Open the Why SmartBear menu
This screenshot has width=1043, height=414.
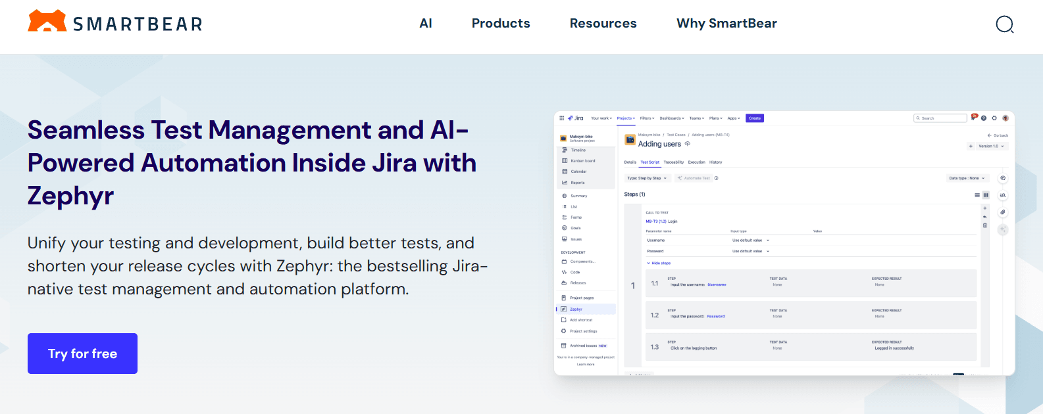click(x=726, y=24)
